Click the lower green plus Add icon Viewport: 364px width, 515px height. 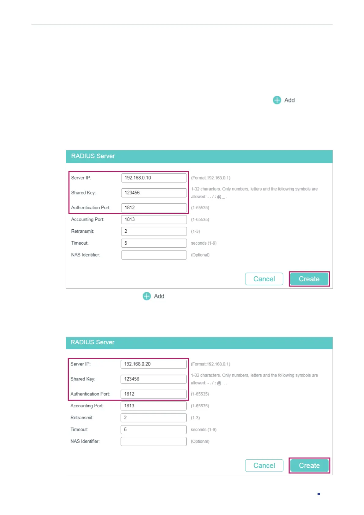pos(147,296)
